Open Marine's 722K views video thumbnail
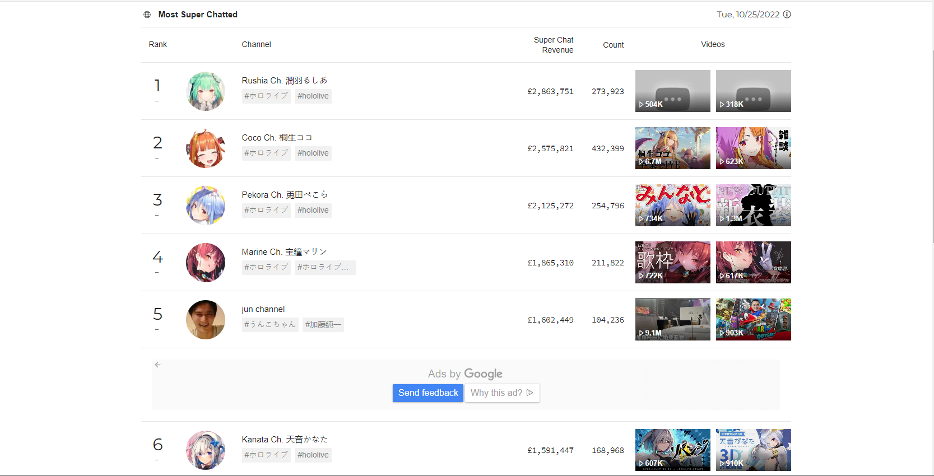 pyautogui.click(x=673, y=263)
